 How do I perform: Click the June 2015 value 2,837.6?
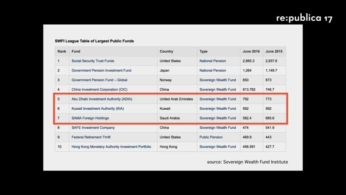tap(271, 61)
